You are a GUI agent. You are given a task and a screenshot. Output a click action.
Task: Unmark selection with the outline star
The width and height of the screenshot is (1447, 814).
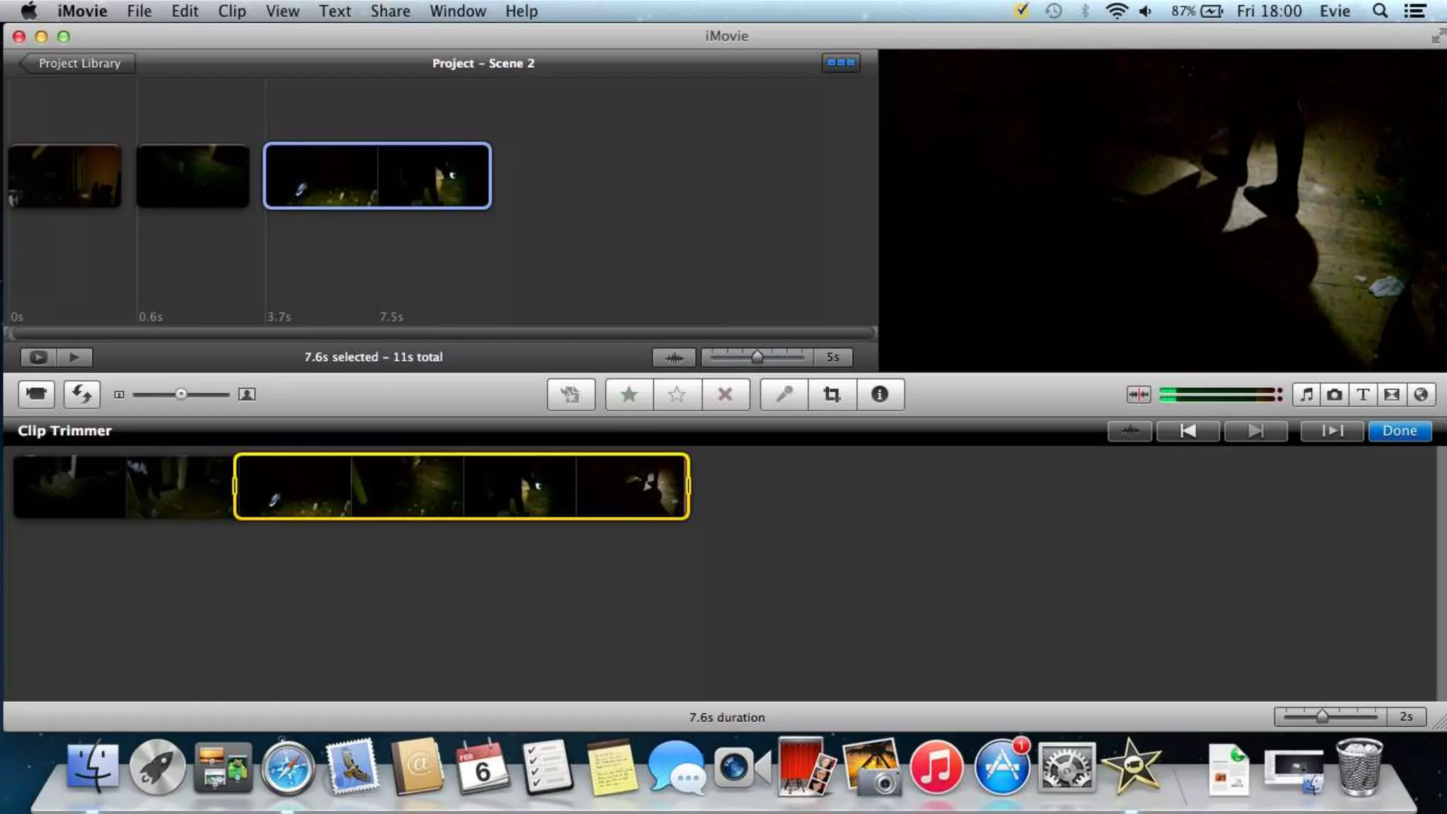click(x=677, y=394)
